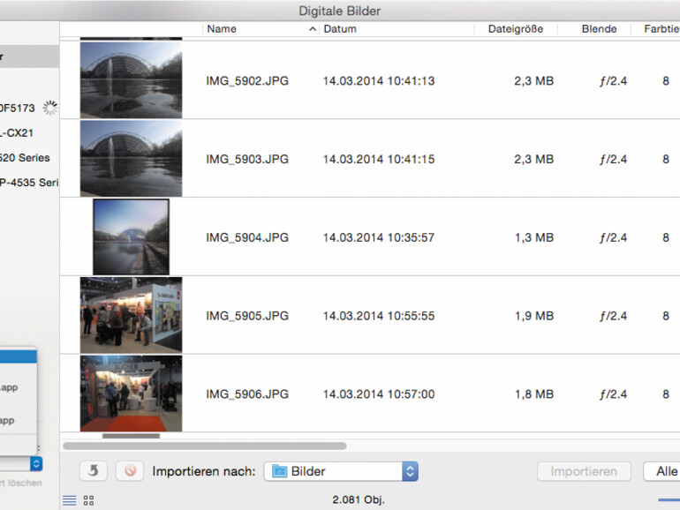Select thumbnail of IMG_5903.JPG
This screenshot has width=680, height=510.
(x=131, y=158)
